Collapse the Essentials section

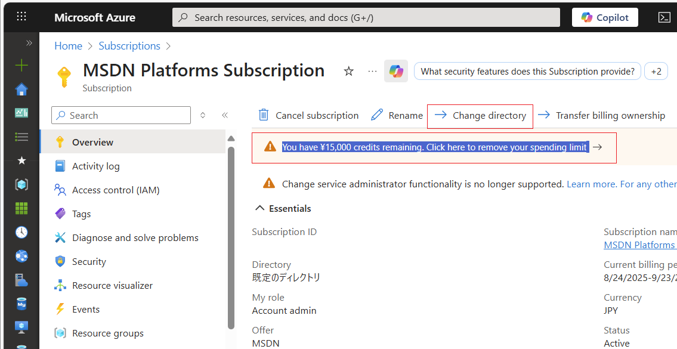click(x=283, y=209)
